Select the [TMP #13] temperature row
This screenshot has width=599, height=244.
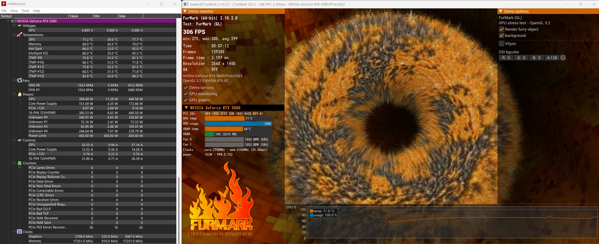[88, 76]
